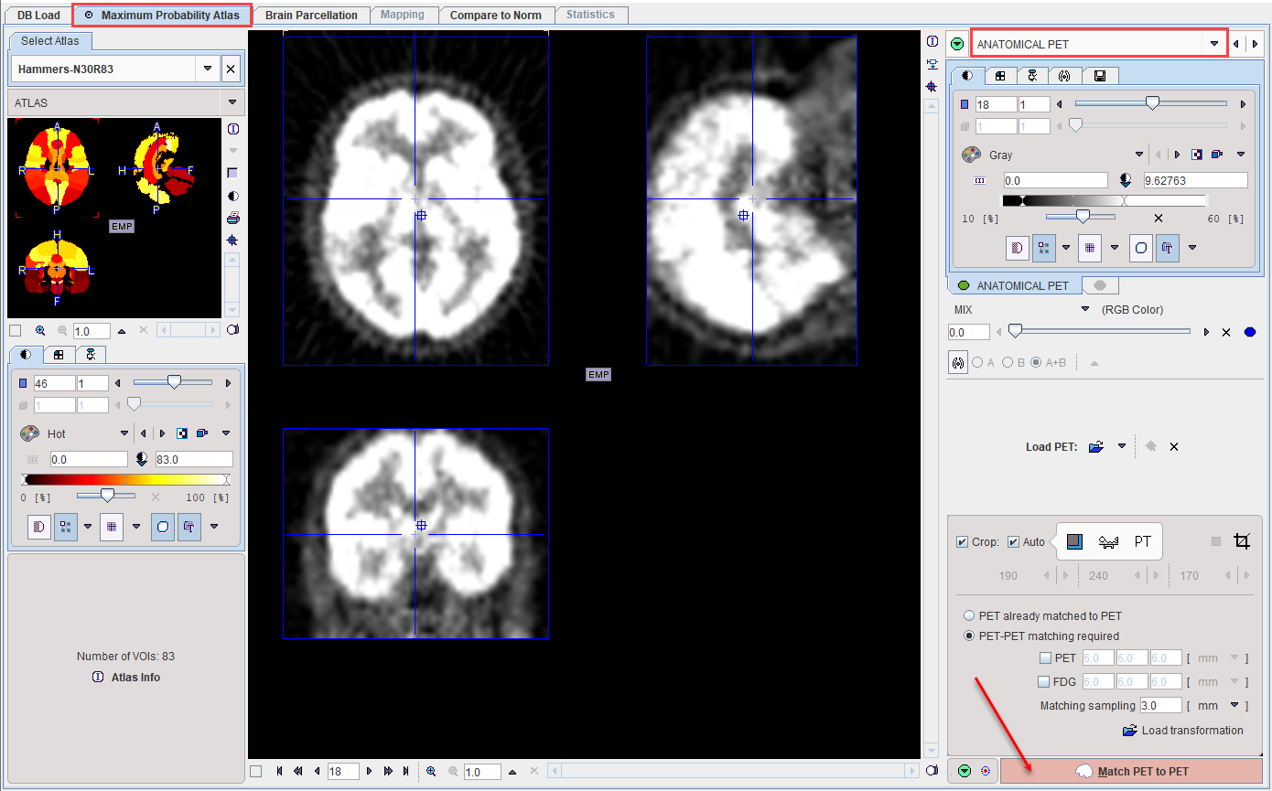Select PET already matched to PET
The image size is (1272, 791).
point(969,615)
